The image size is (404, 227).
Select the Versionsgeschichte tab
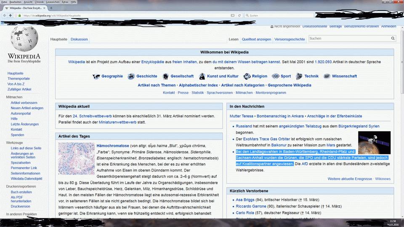tap(290, 39)
